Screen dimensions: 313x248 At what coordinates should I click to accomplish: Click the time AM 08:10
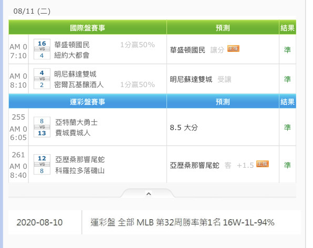[18, 81]
